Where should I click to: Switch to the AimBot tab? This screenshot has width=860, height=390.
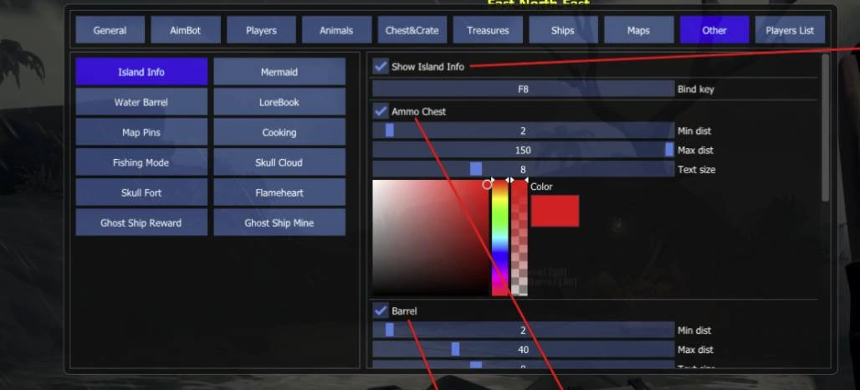point(186,30)
